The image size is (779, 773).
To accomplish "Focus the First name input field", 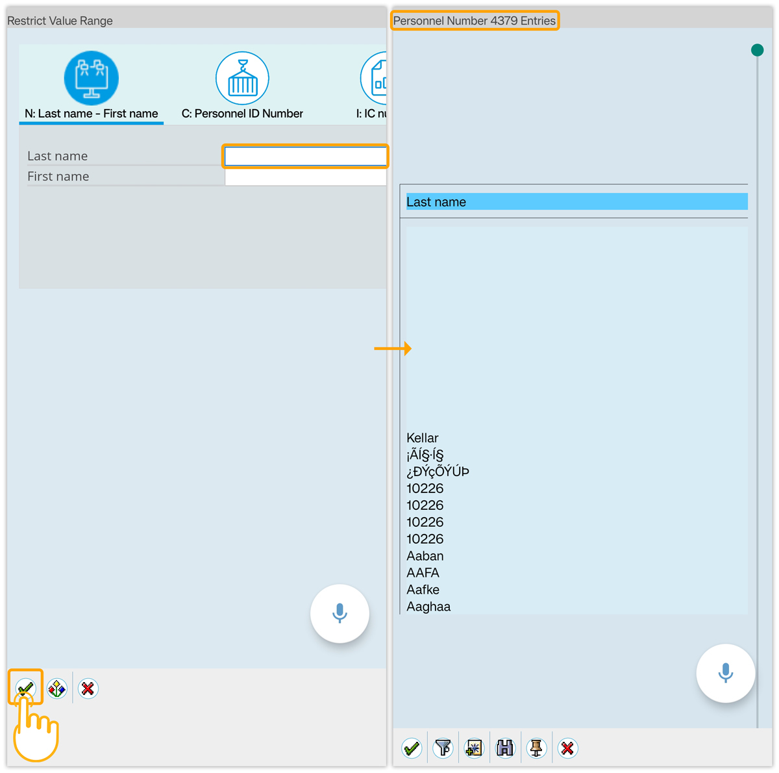I will point(305,177).
